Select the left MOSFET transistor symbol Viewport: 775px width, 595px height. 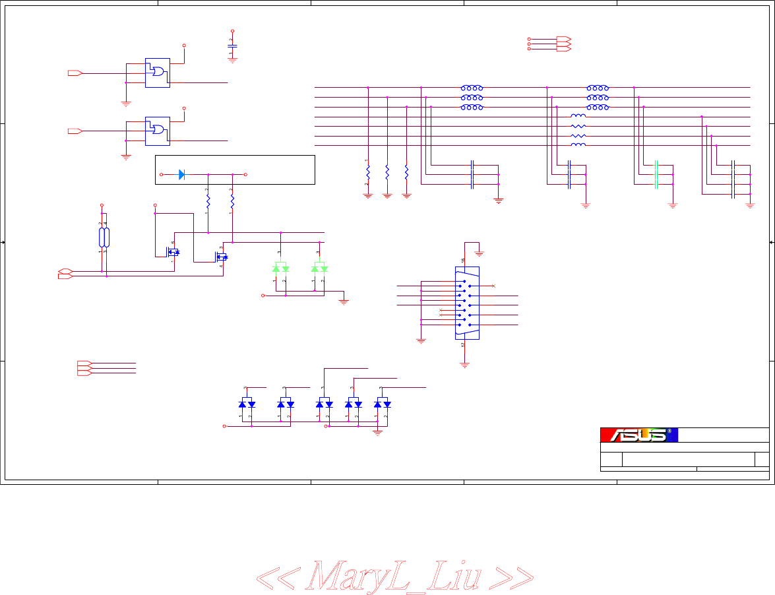(173, 252)
